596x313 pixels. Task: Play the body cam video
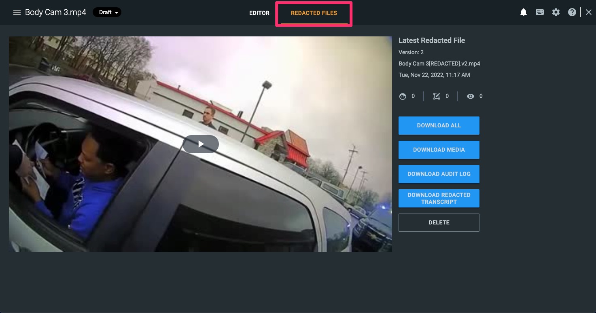(200, 144)
